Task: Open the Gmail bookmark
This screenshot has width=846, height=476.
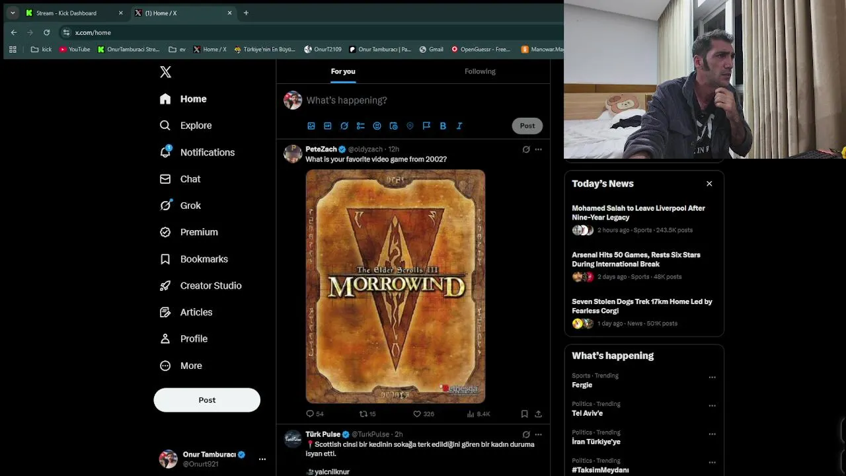Action: pos(431,49)
